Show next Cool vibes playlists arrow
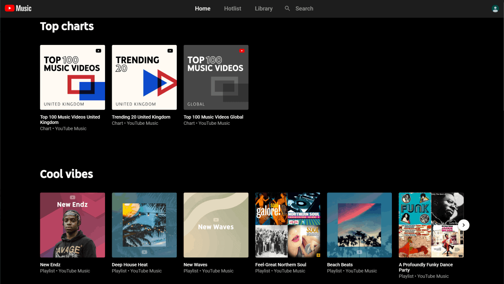The width and height of the screenshot is (504, 284). tap(463, 225)
